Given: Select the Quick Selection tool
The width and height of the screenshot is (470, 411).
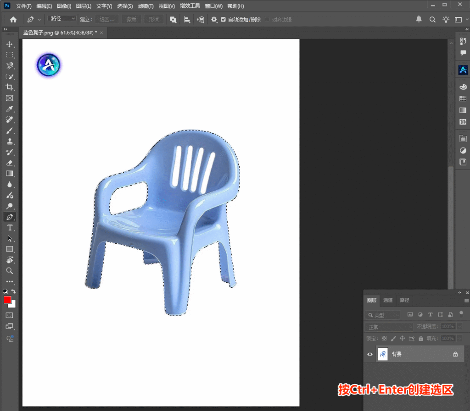Looking at the screenshot, I should tap(10, 77).
